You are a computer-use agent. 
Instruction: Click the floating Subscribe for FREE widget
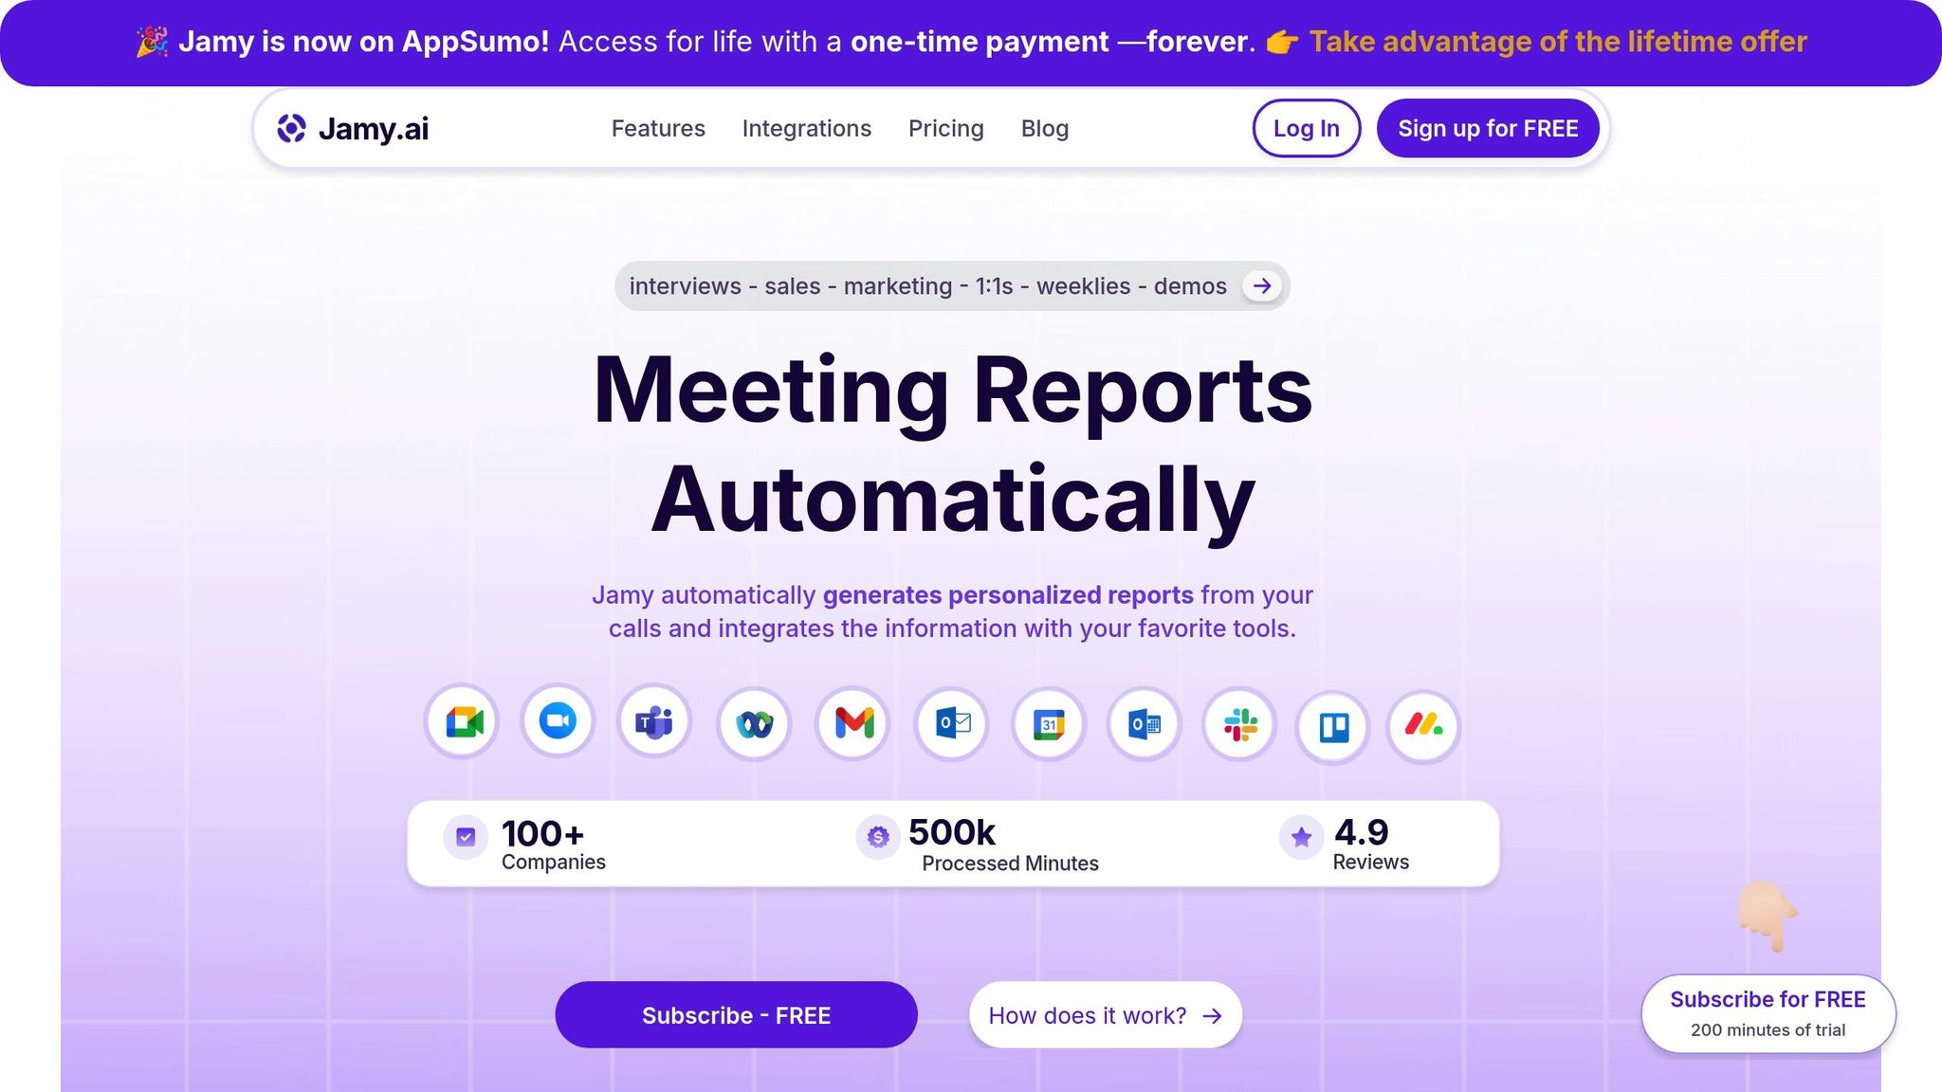pyautogui.click(x=1768, y=1013)
